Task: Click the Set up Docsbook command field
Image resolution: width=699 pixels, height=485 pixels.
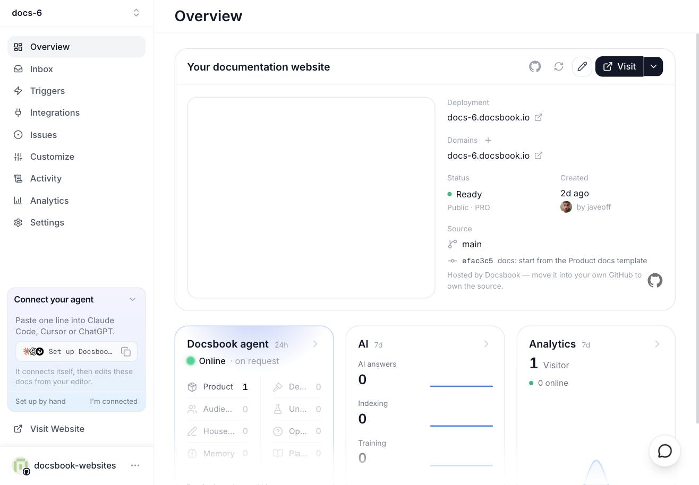Action: pos(76,351)
